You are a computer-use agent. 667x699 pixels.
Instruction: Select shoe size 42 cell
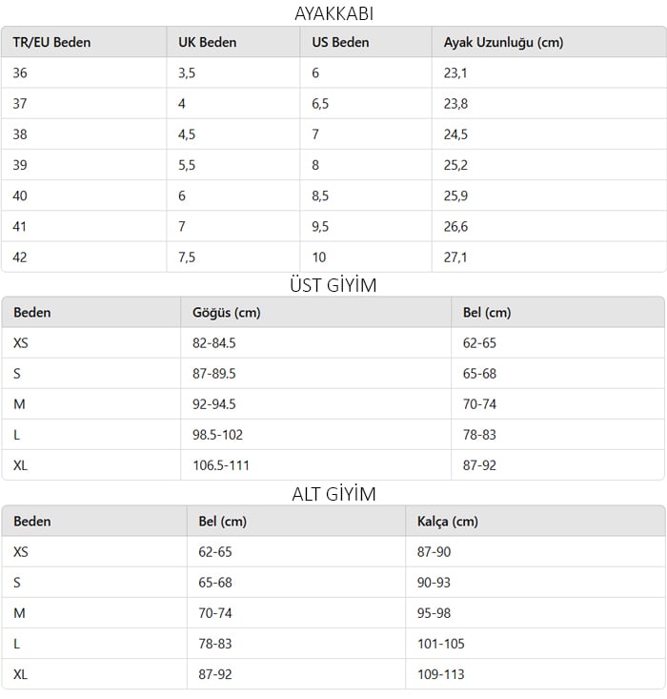point(20,257)
